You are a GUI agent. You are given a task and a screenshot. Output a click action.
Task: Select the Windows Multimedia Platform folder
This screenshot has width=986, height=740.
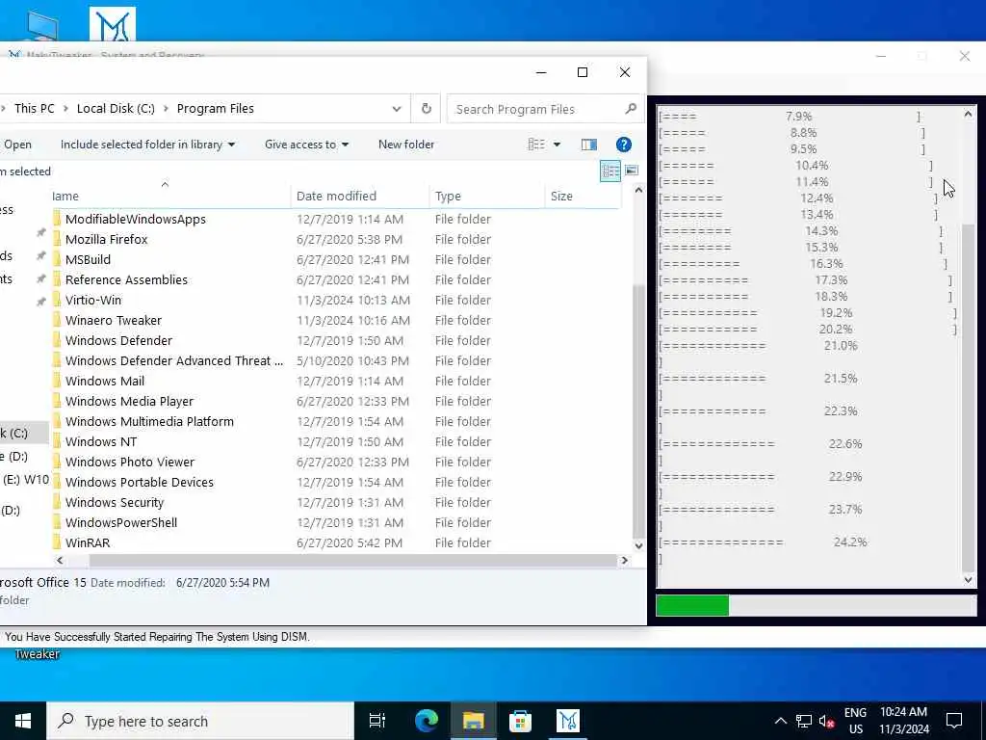(x=149, y=421)
